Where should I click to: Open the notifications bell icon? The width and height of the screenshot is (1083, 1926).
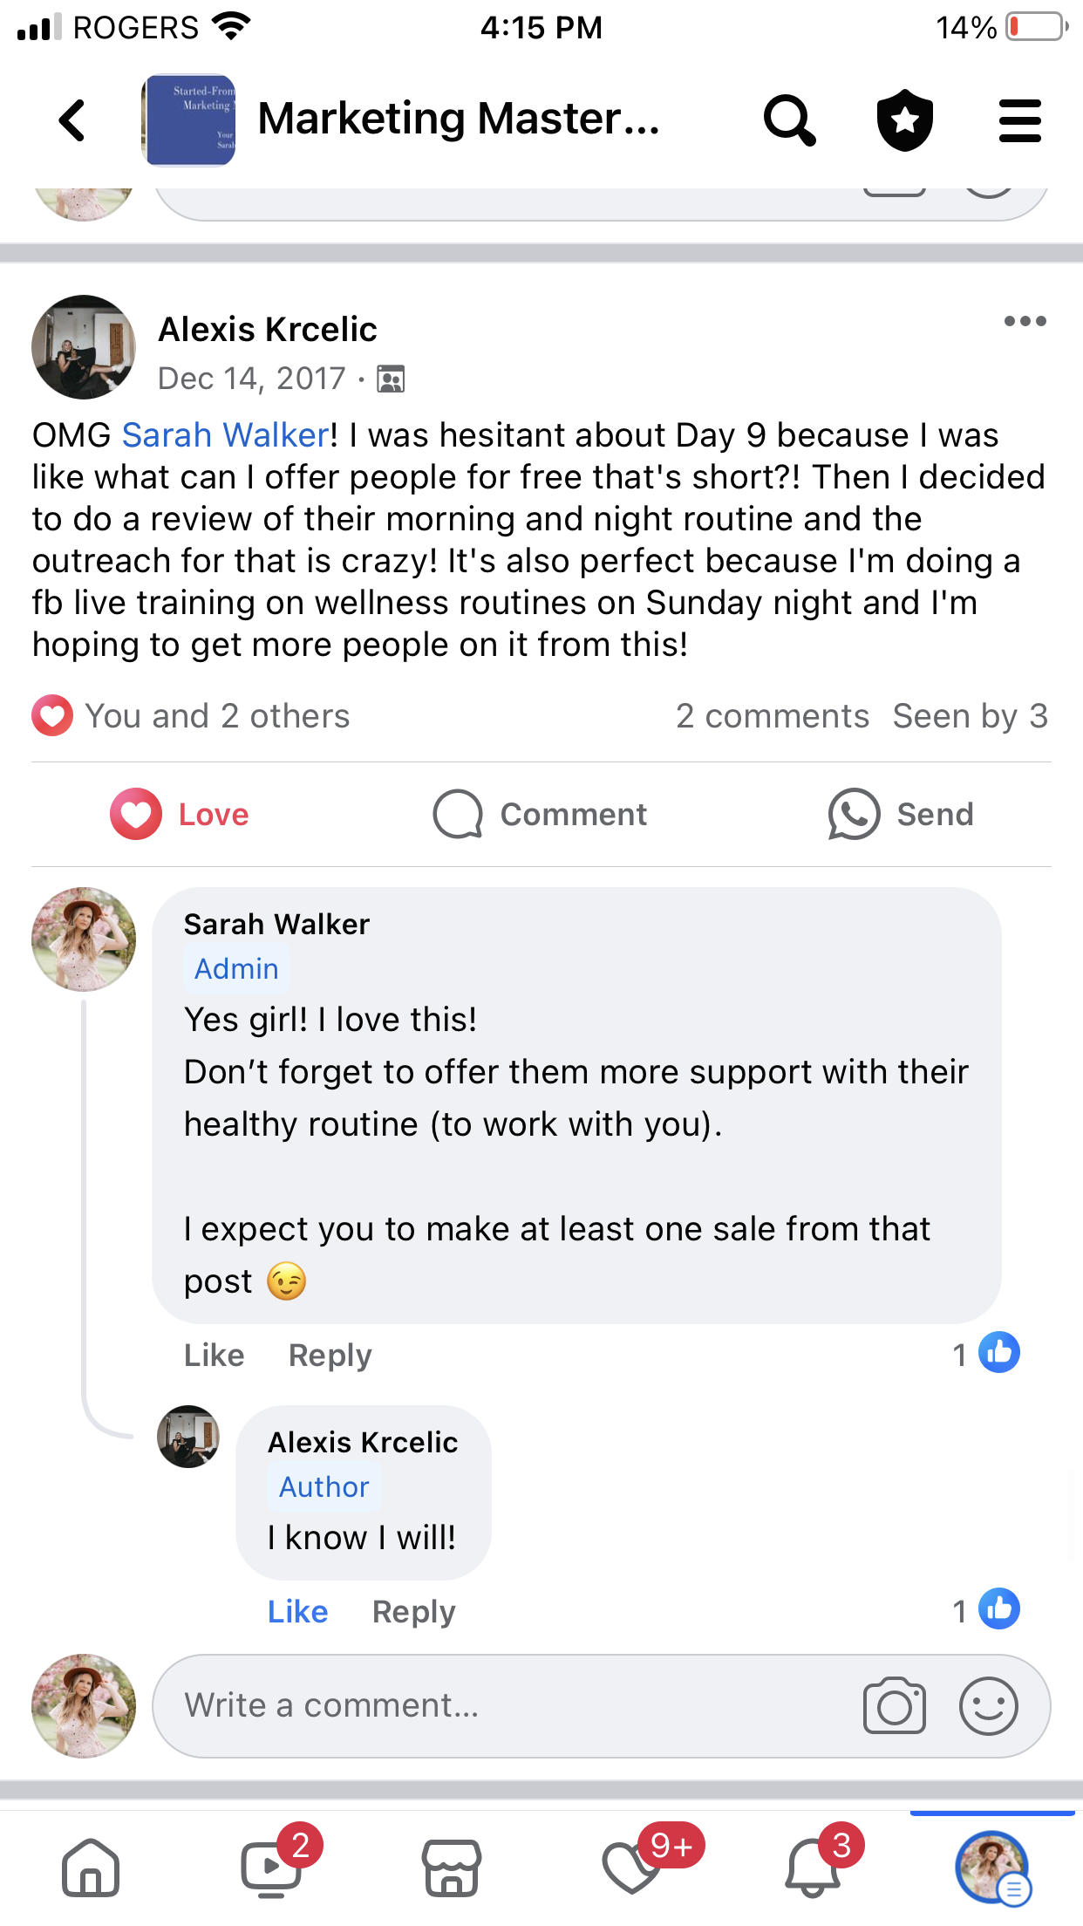tap(814, 1868)
